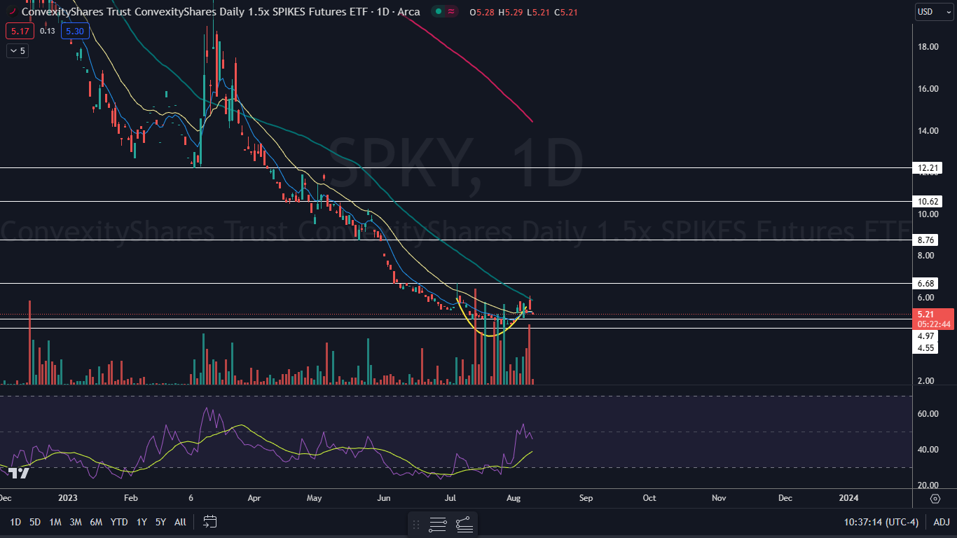Open timezone menu showing 10:37:14 (UTC-4)
Viewport: 957px width, 538px height.
tap(881, 522)
